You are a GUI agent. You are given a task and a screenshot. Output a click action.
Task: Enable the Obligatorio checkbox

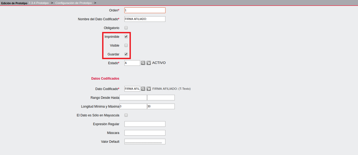point(126,28)
